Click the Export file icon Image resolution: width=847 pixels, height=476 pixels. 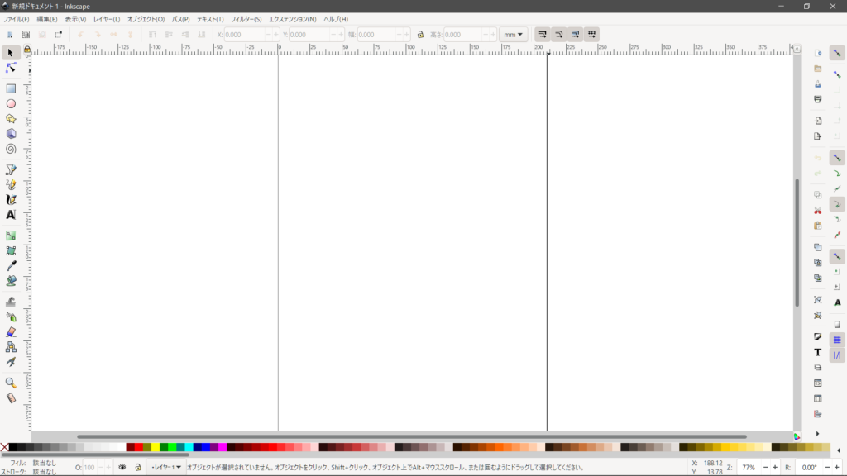coord(818,136)
